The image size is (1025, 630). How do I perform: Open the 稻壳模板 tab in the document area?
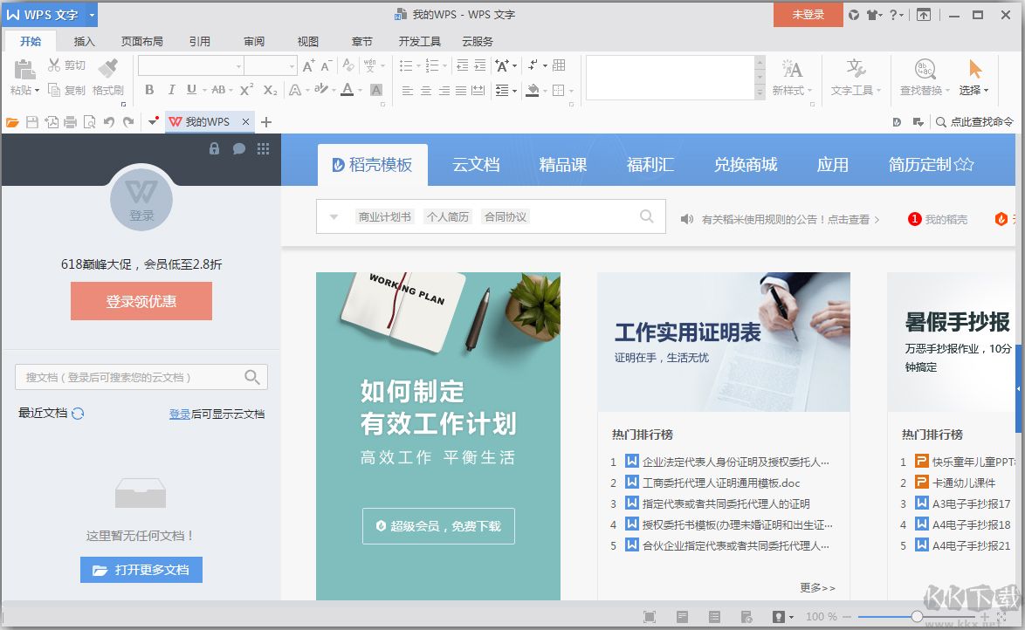373,162
